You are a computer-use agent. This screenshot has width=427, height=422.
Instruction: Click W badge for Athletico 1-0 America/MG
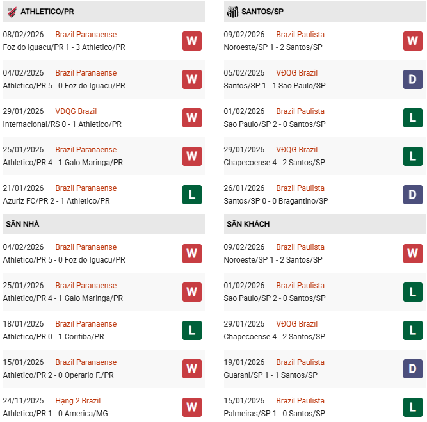[192, 407]
